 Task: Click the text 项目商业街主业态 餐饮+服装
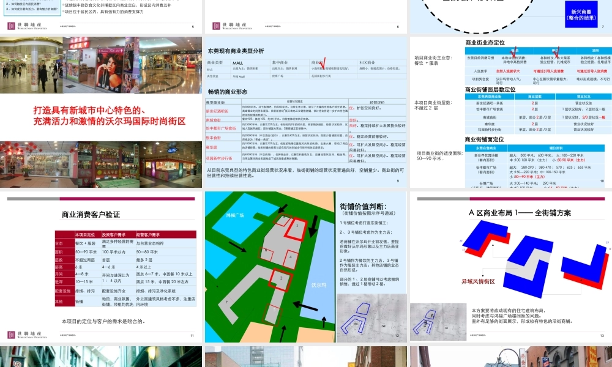tap(433, 60)
